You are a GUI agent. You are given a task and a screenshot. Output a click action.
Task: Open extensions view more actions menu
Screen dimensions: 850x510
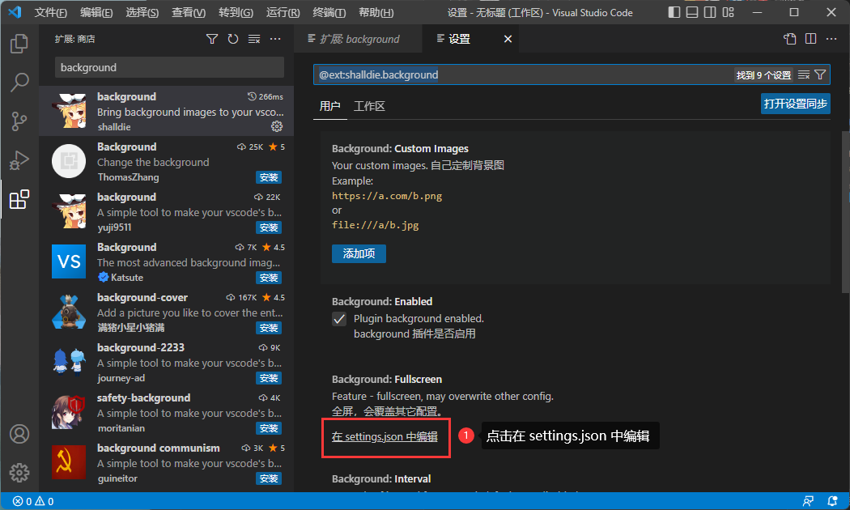point(275,39)
